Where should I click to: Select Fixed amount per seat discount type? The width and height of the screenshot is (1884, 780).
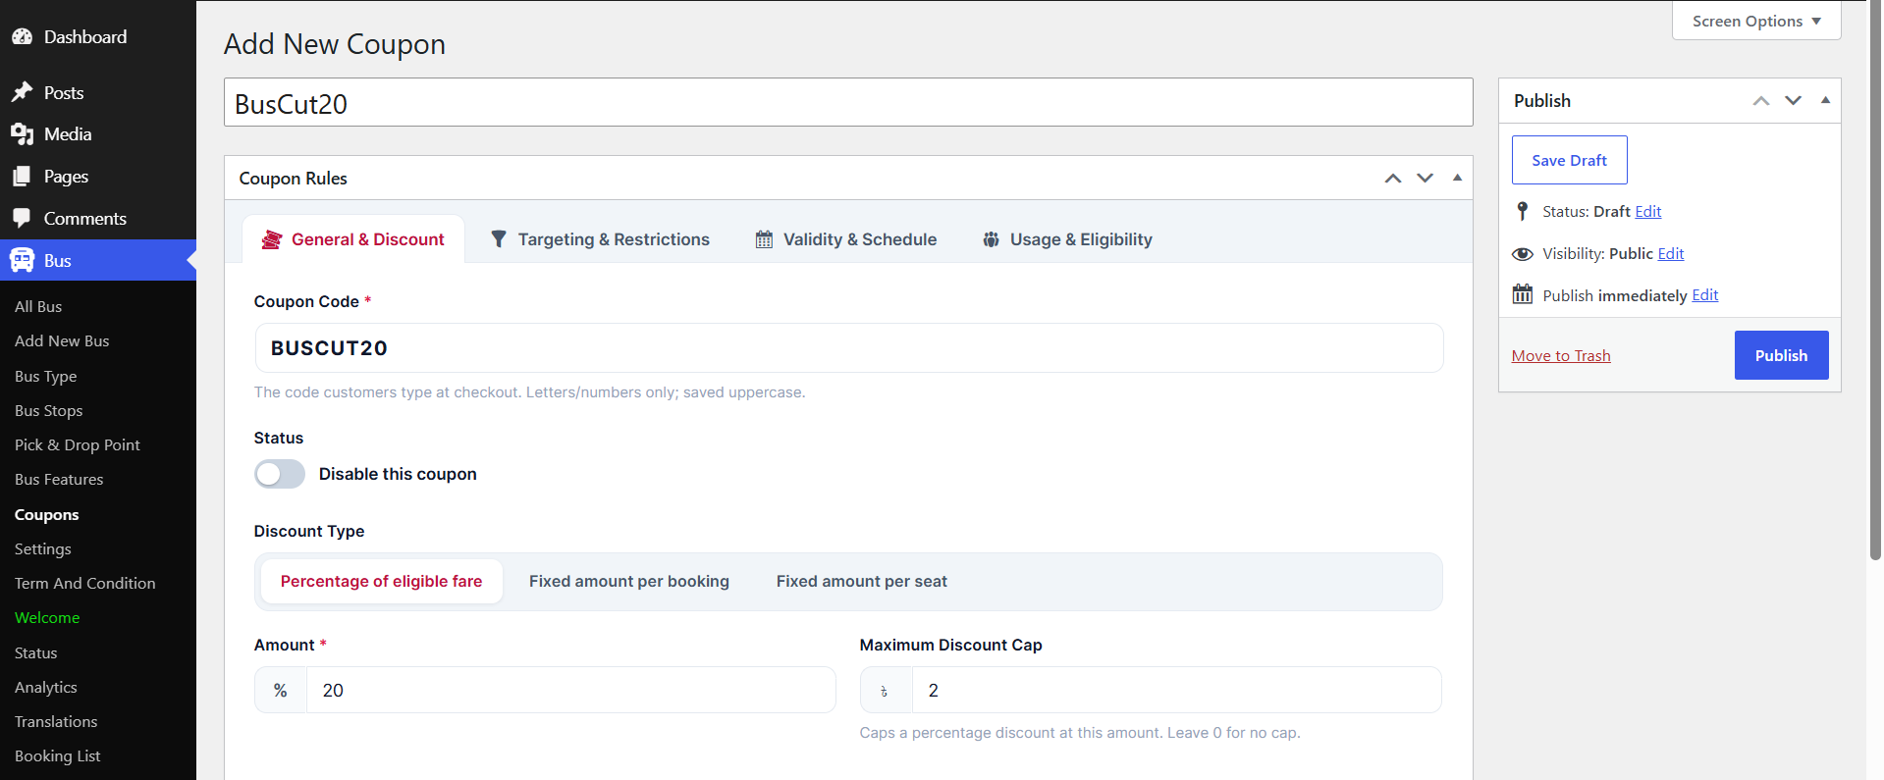pos(862,582)
